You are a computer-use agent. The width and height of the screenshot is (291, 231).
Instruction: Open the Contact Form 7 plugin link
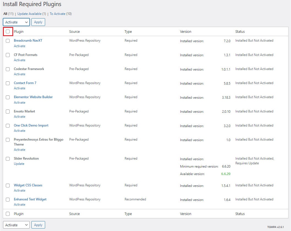click(x=25, y=83)
